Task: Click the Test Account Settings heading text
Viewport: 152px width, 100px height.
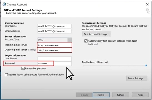Action: pos(94,23)
